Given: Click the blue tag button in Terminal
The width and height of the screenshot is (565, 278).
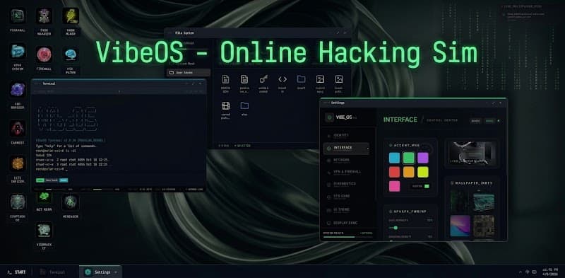Looking at the screenshot, I should tap(64, 180).
